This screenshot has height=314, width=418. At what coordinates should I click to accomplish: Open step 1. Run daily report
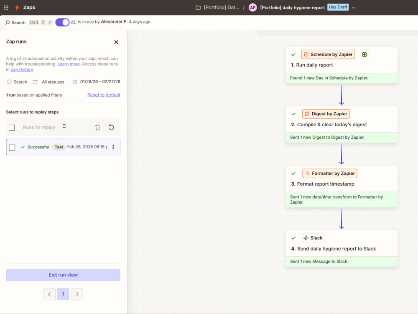[x=312, y=65]
